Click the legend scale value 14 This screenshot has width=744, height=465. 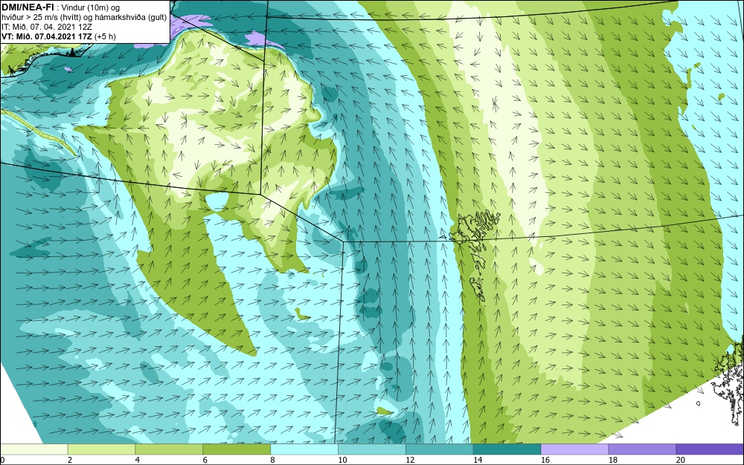(478, 460)
